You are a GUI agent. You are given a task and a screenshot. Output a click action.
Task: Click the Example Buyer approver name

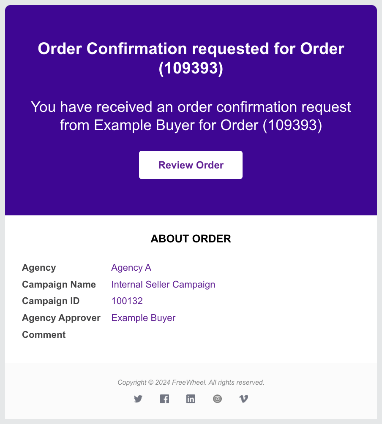143,318
